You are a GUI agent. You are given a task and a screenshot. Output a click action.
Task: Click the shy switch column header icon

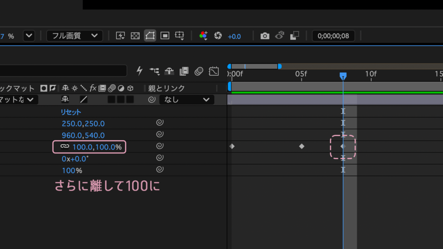(x=65, y=88)
